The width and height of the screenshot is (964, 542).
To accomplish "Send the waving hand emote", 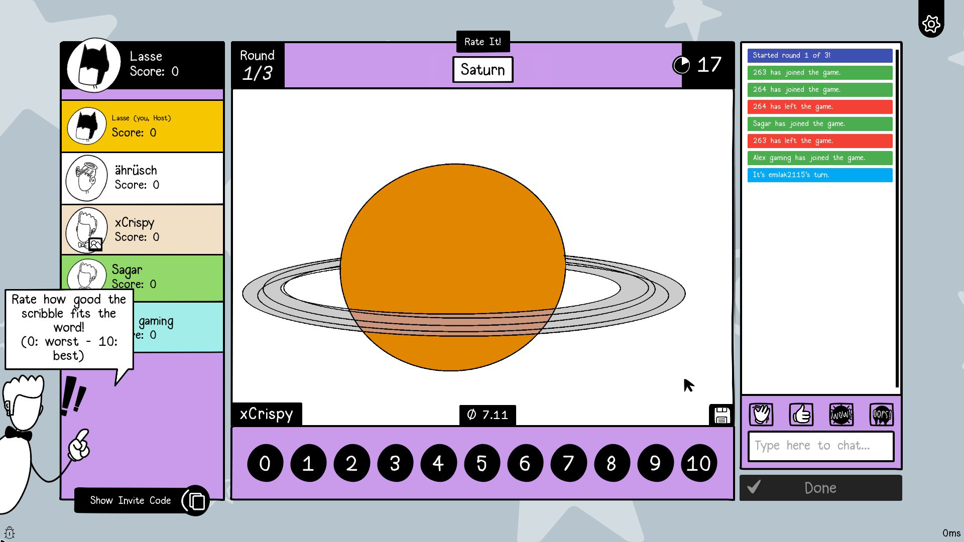I will click(x=761, y=415).
